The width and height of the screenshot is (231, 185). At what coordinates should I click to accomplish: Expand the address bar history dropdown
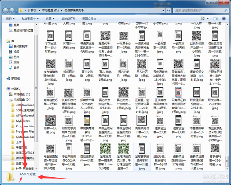pos(163,10)
